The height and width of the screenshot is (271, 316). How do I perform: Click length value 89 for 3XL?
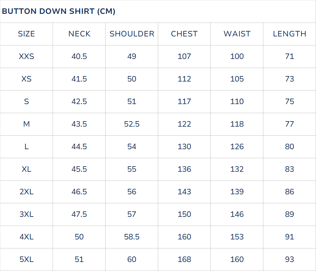(x=290, y=214)
